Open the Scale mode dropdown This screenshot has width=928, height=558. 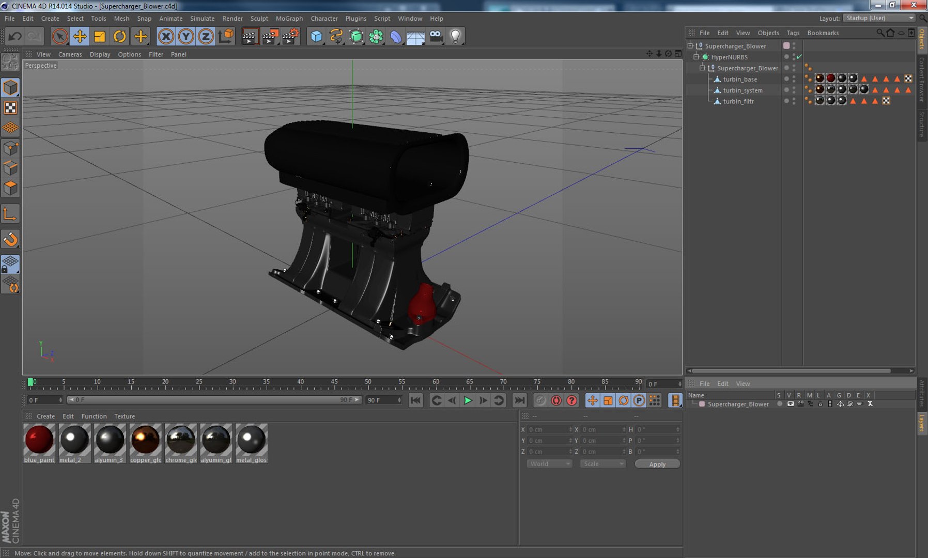pos(603,464)
